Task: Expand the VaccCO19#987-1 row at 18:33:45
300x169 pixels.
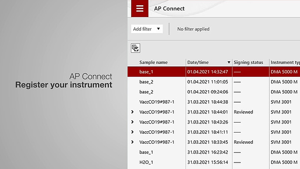Action: [132, 142]
